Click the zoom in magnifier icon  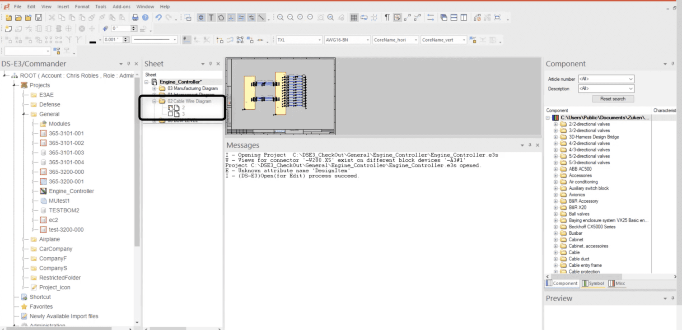[280, 18]
